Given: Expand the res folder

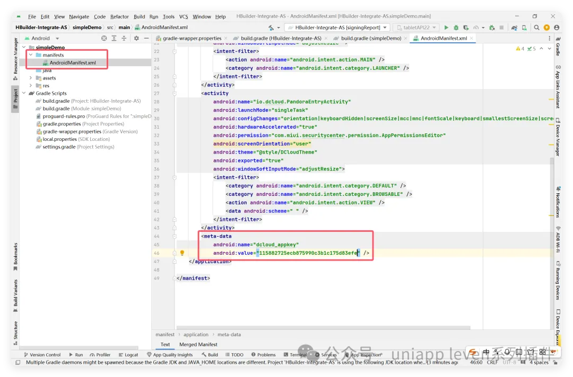Looking at the screenshot, I should (31, 86).
